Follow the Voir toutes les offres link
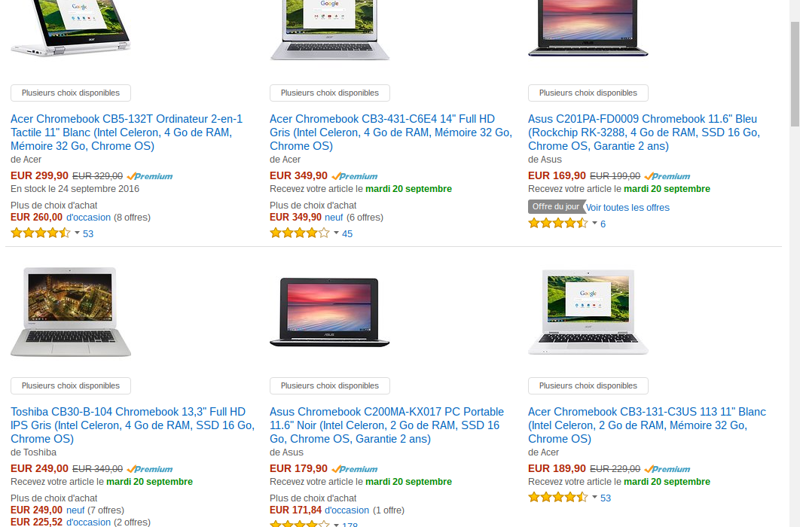 [x=627, y=208]
